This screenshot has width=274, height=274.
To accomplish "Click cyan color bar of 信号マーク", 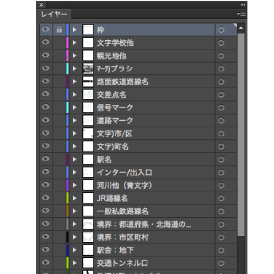I will (x=68, y=107).
